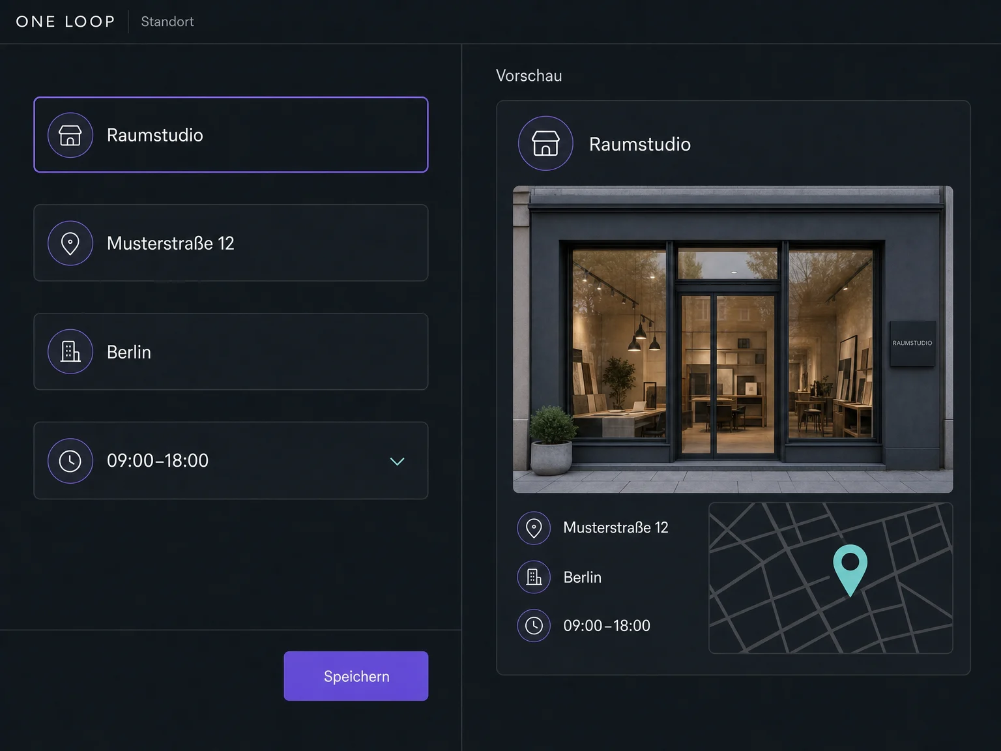Screen dimensions: 1001x751
Task: Expand the opening hours dropdown chevron
Action: point(397,461)
